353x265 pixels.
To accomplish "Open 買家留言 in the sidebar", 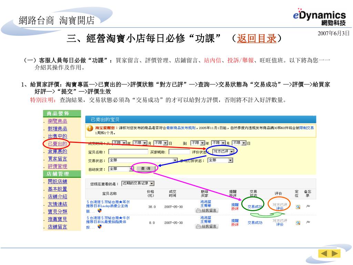I will point(58,159).
